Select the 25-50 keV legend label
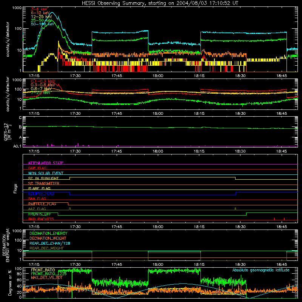This screenshot has height=302, width=302. [x=42, y=20]
